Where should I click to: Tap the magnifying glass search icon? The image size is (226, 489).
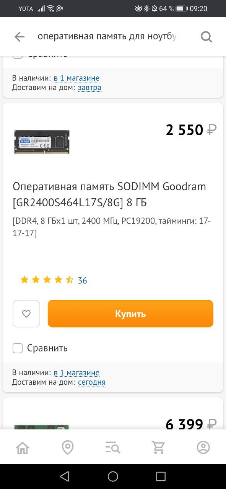tap(206, 37)
